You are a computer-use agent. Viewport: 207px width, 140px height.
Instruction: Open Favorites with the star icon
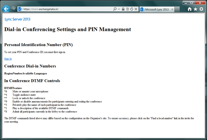click(195, 9)
